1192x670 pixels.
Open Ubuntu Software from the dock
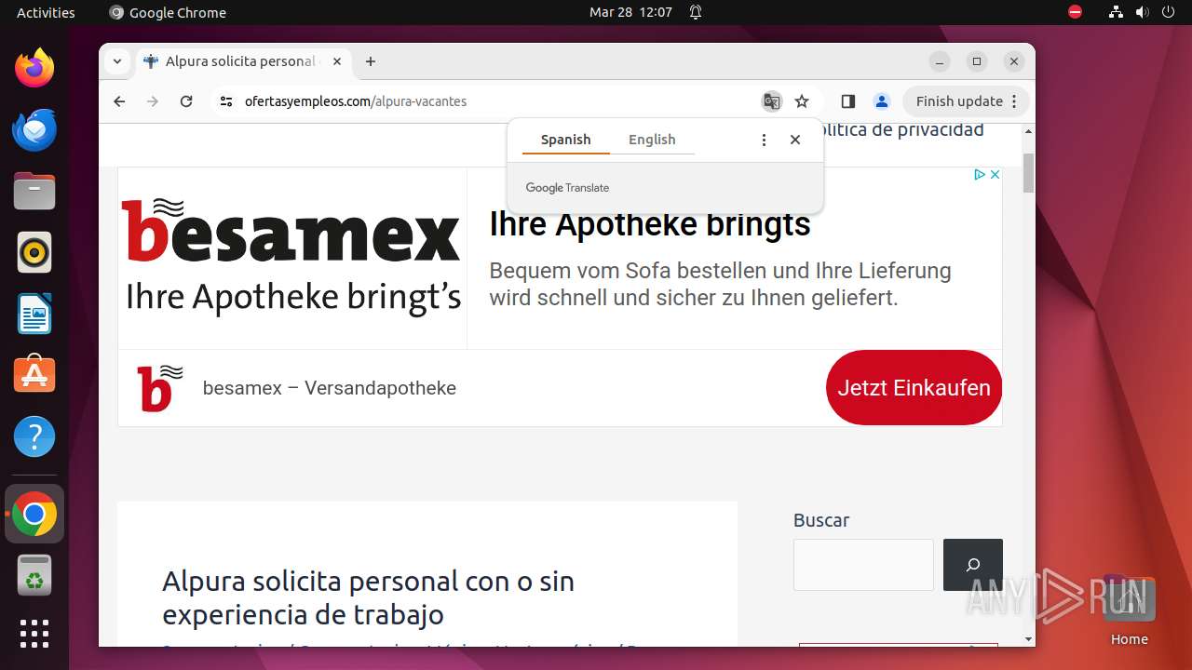pos(34,375)
